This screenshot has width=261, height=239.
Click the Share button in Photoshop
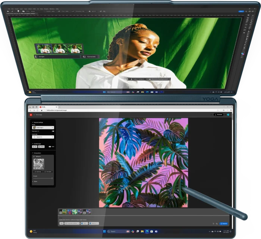point(241,11)
